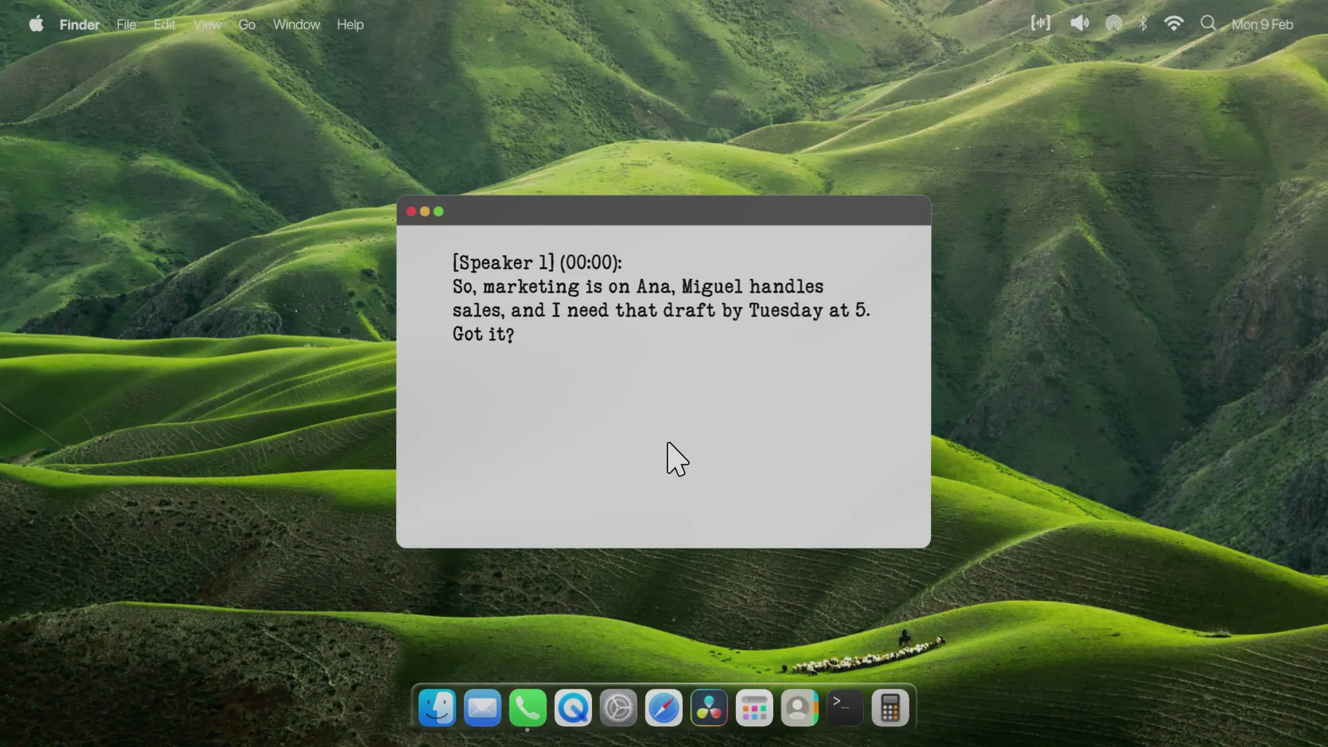
Task: Open the Finder menu in the menu bar
Action: tap(80, 24)
